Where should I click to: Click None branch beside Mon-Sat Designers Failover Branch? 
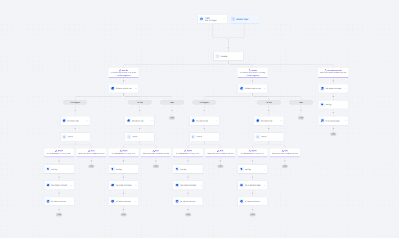91,152
